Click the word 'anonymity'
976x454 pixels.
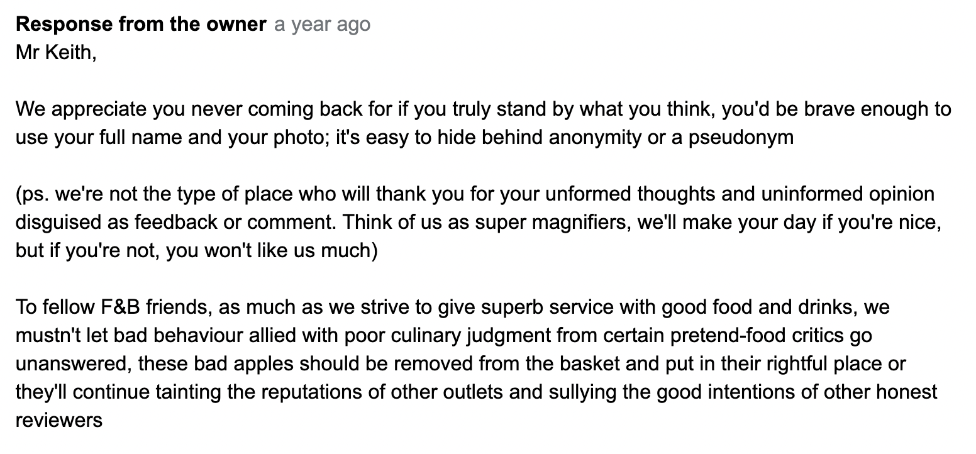pyautogui.click(x=596, y=137)
